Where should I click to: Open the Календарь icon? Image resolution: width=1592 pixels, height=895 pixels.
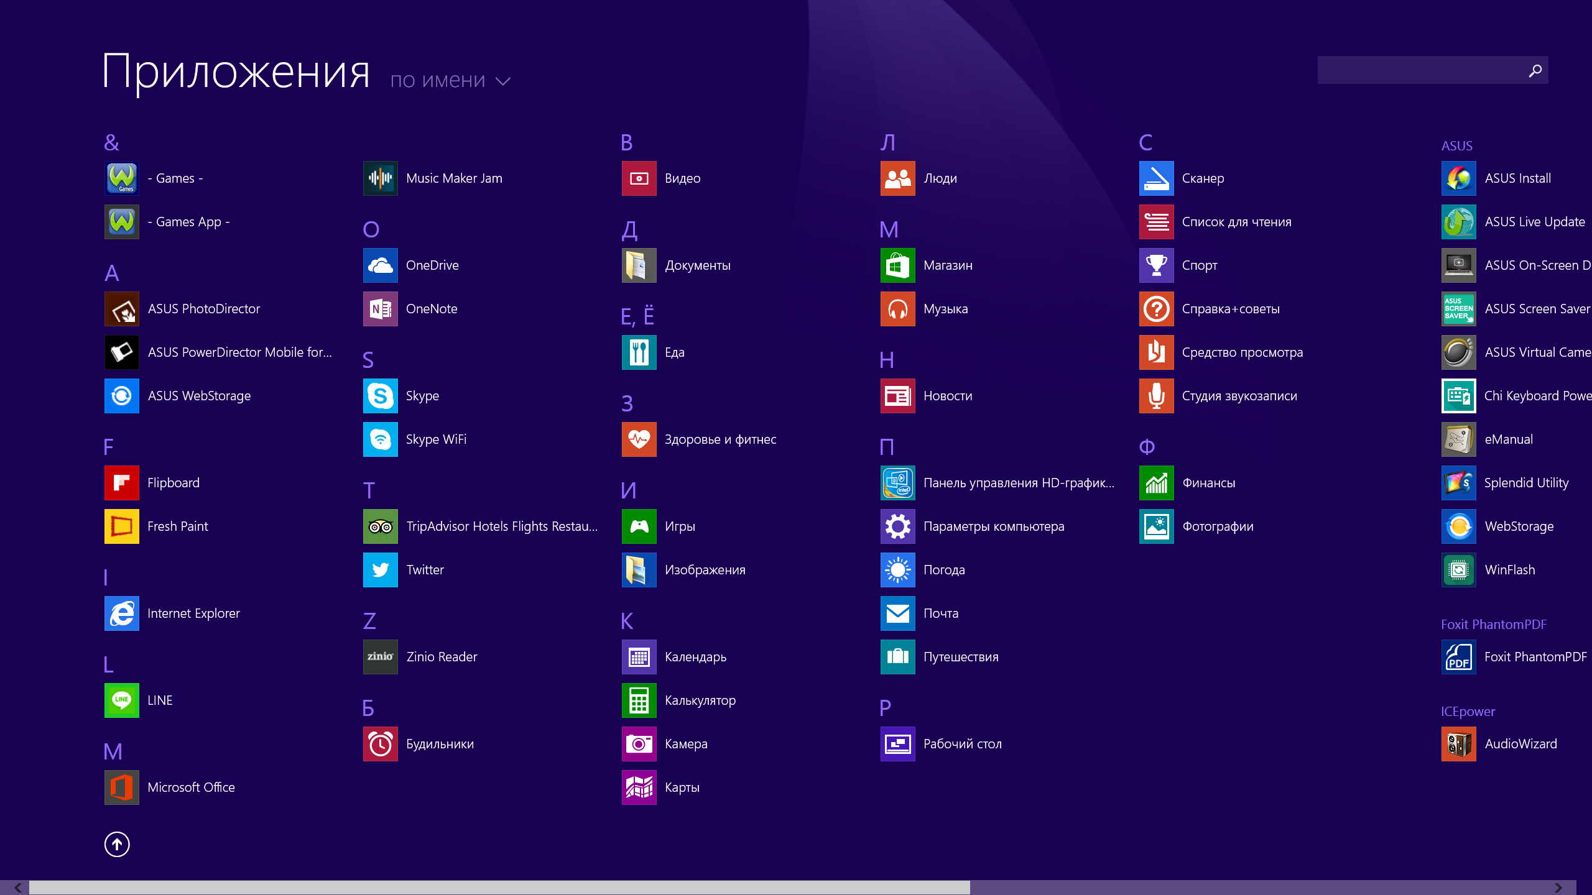[x=639, y=657]
